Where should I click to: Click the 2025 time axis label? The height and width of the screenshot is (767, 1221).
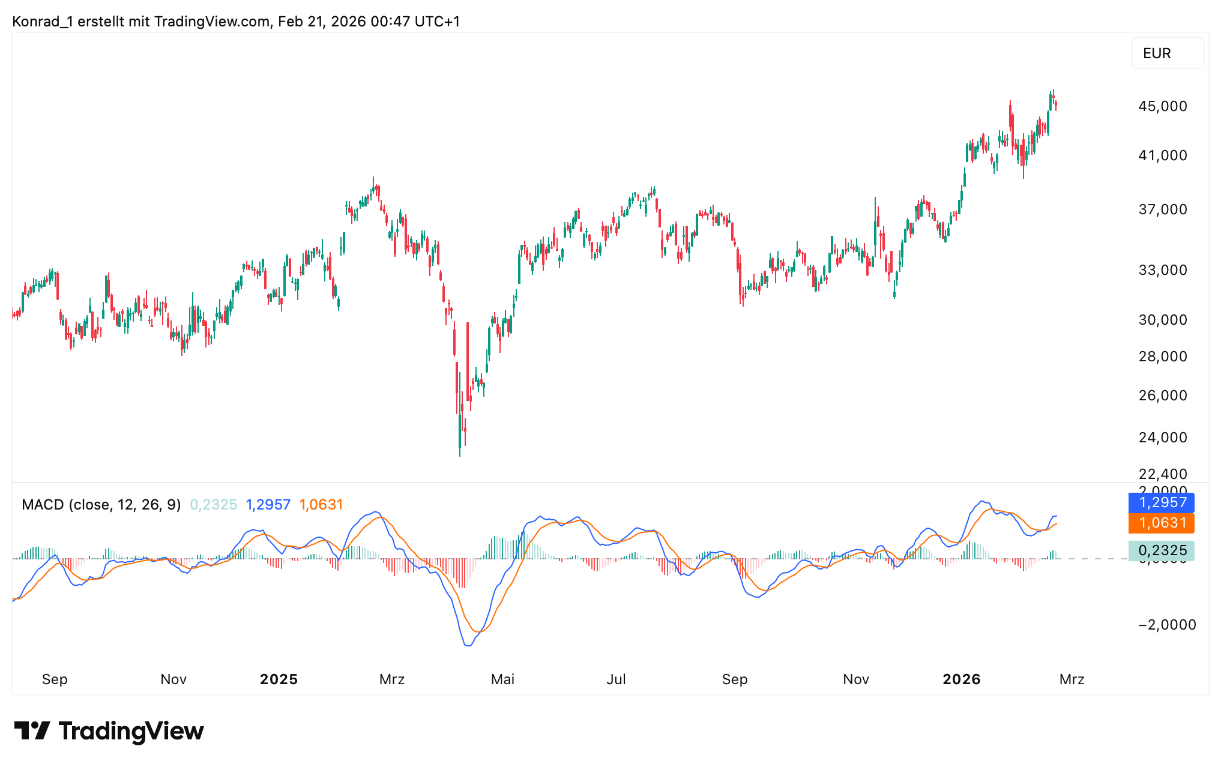click(x=279, y=679)
